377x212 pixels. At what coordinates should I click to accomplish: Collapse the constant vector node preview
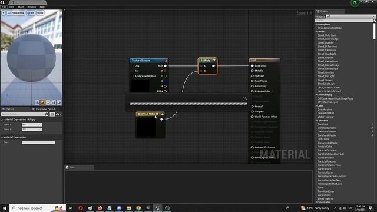(163, 114)
